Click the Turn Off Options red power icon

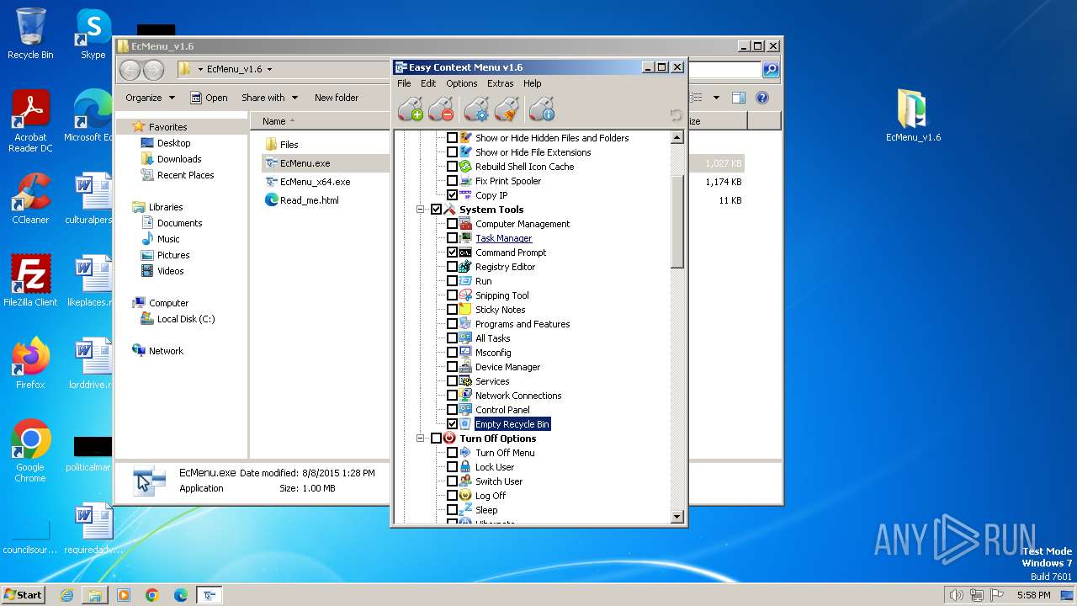click(449, 439)
